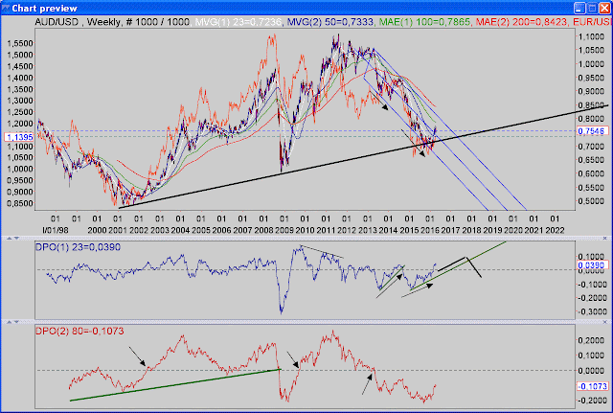Click the 0,0390 value box in DPO(1) pane
The width and height of the screenshot is (613, 413).
click(x=593, y=265)
